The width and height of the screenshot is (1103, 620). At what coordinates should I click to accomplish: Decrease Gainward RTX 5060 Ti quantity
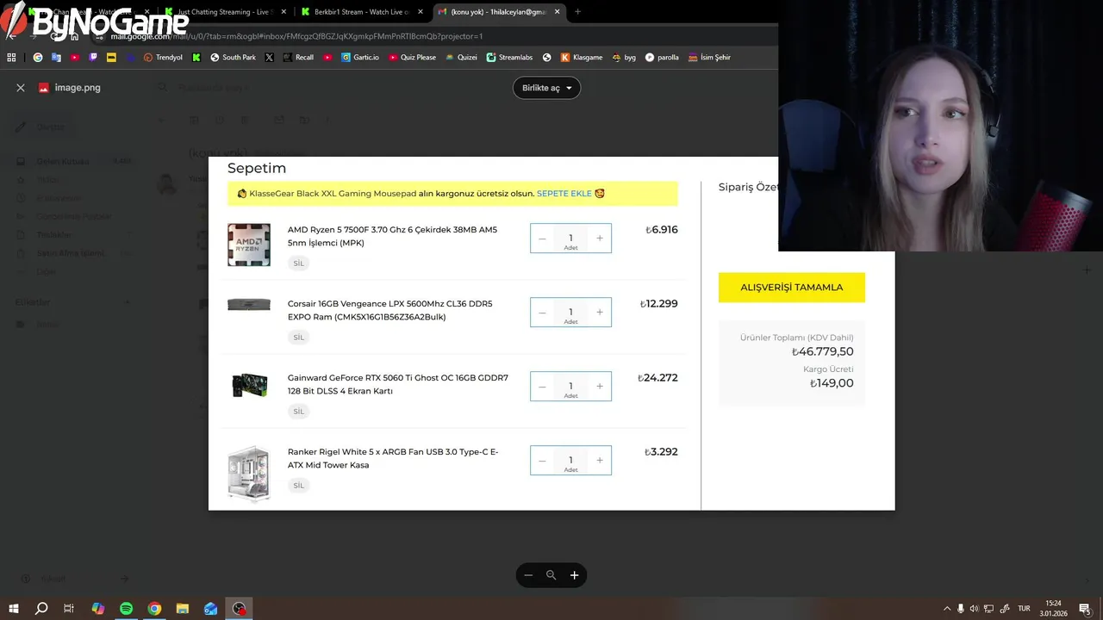pyautogui.click(x=542, y=387)
